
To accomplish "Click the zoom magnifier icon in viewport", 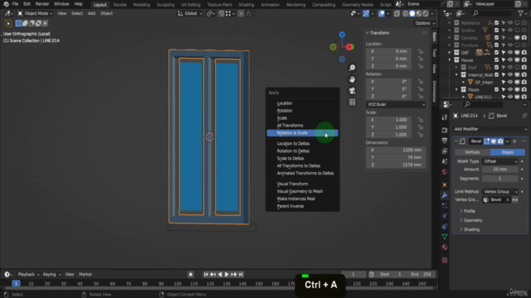I will point(352,68).
